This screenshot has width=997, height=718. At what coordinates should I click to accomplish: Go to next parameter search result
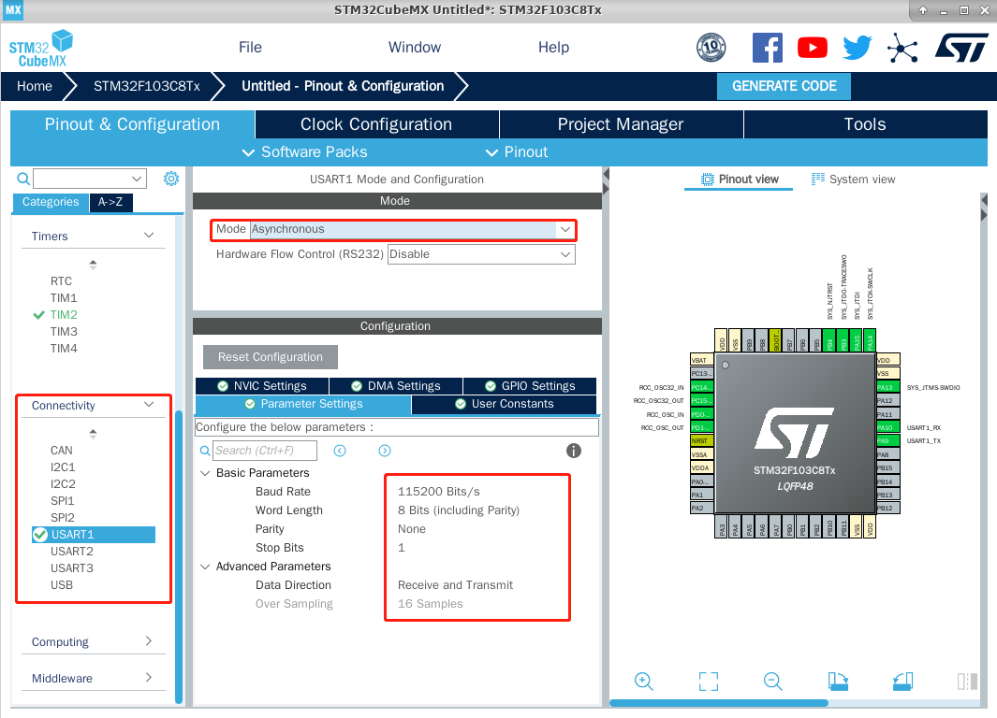(x=385, y=451)
